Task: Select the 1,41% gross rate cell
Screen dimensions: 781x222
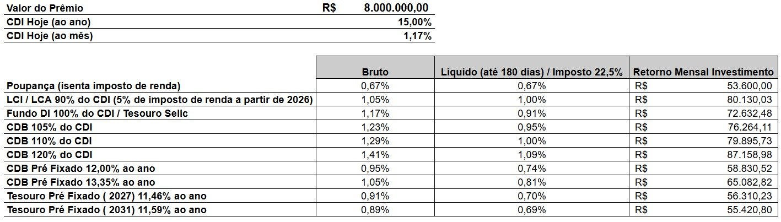Action: (x=375, y=155)
